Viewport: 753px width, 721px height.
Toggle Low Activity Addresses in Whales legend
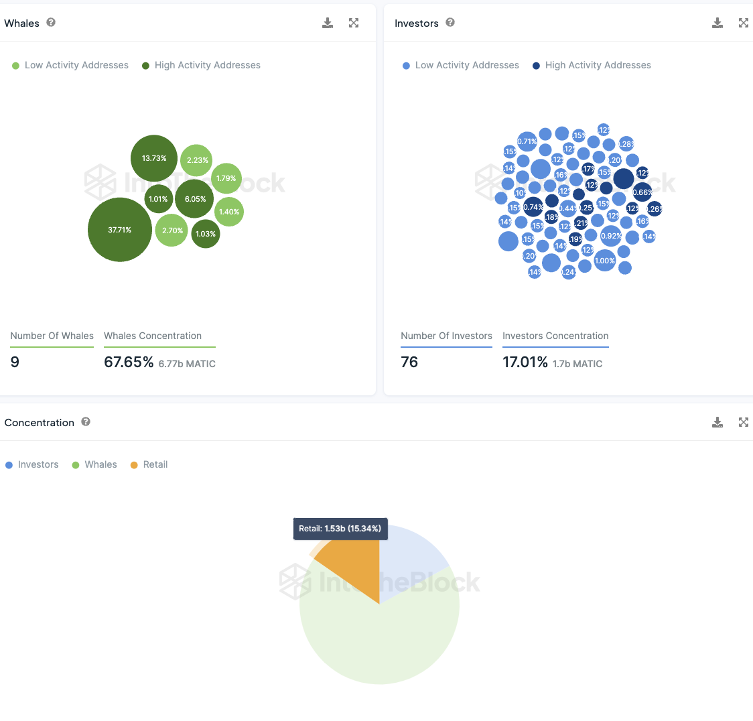pos(70,65)
